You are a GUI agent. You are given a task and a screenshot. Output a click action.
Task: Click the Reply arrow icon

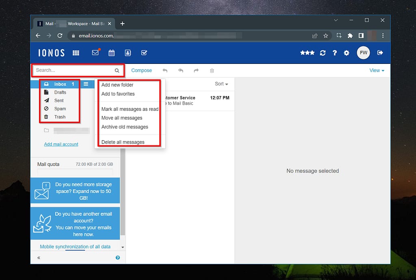[165, 70]
